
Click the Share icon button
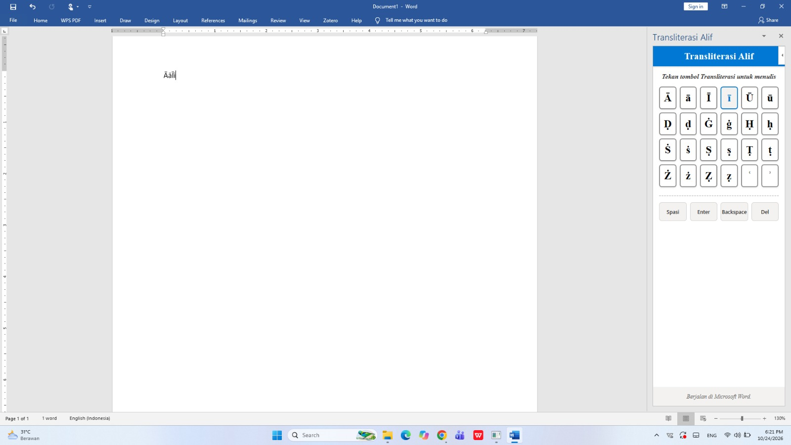click(768, 20)
